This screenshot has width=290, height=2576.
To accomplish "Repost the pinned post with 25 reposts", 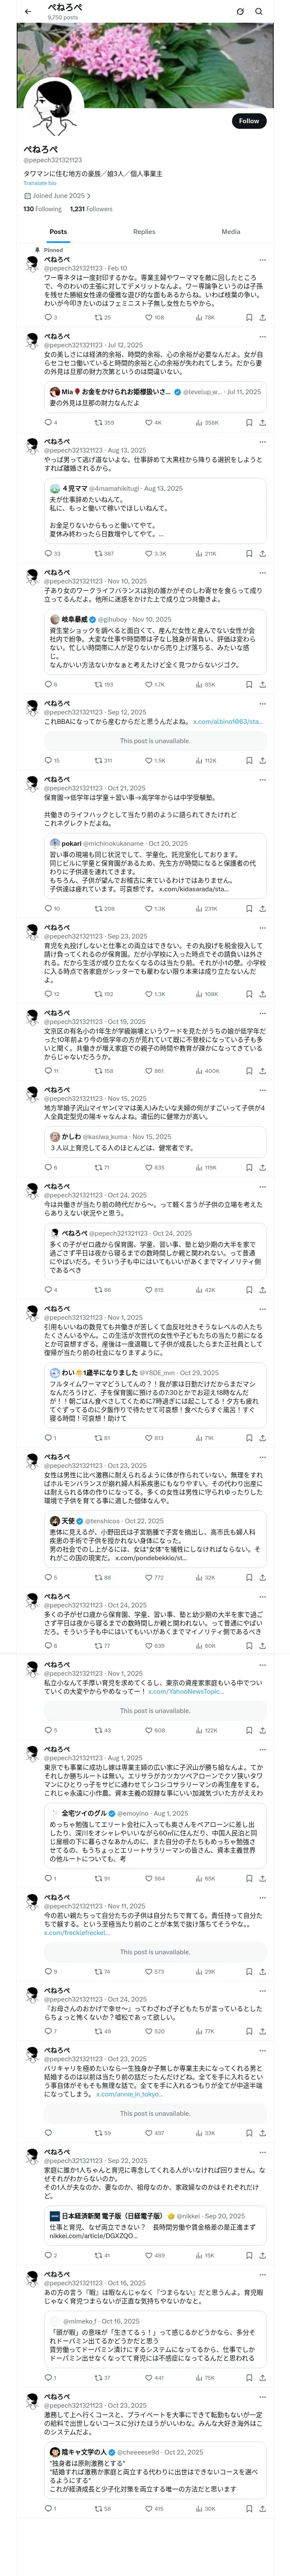I will pos(101,317).
